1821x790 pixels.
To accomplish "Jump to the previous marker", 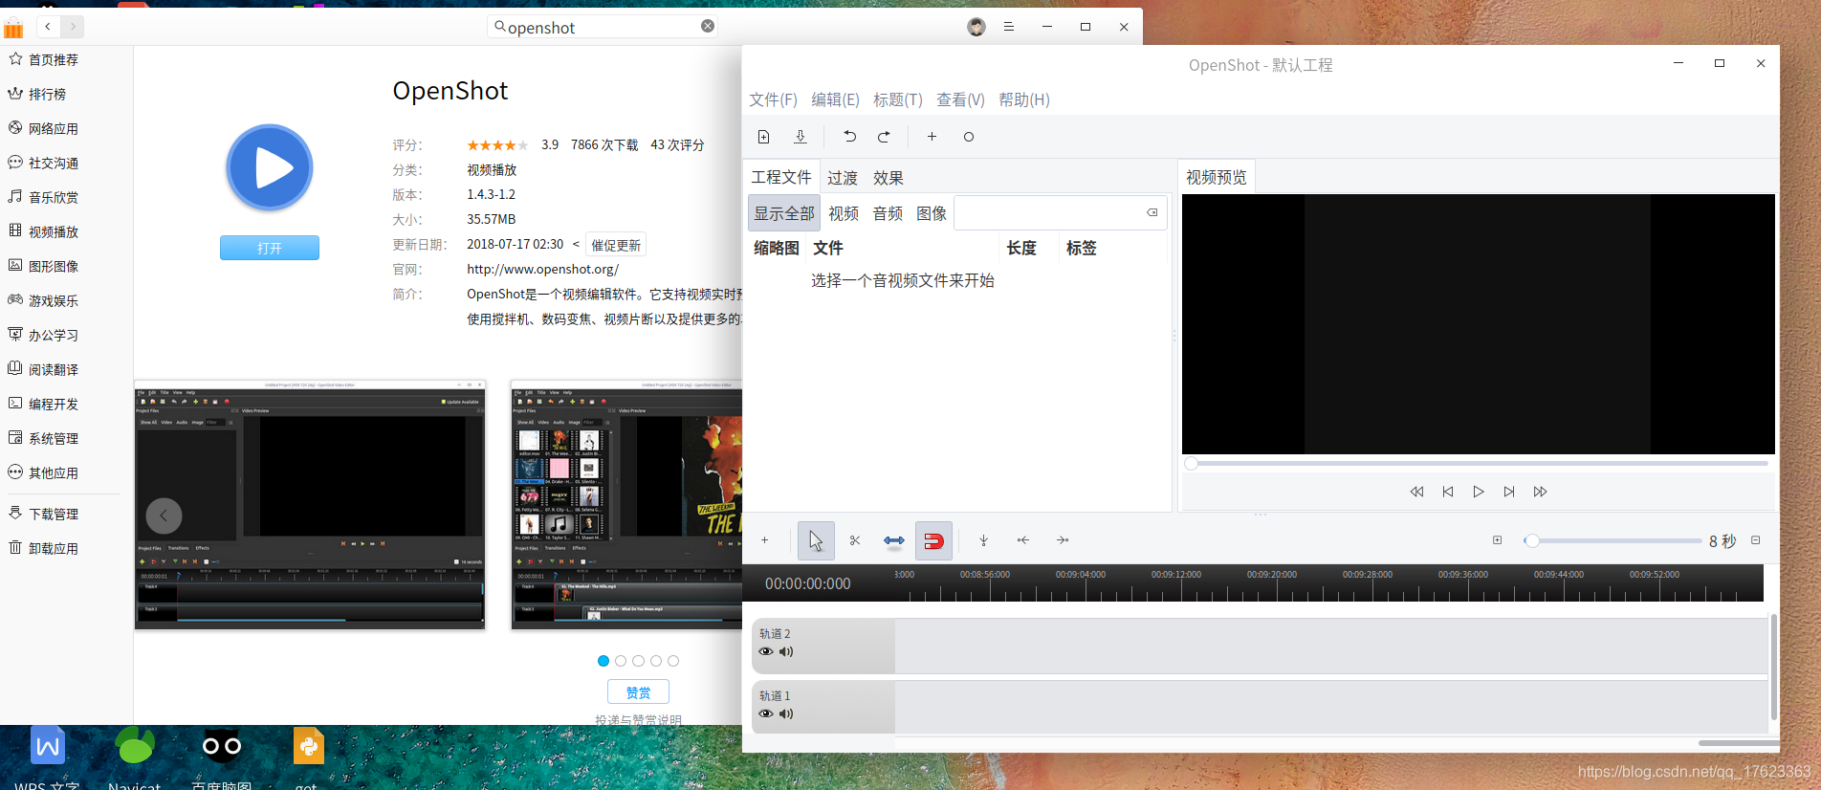I will [1023, 540].
